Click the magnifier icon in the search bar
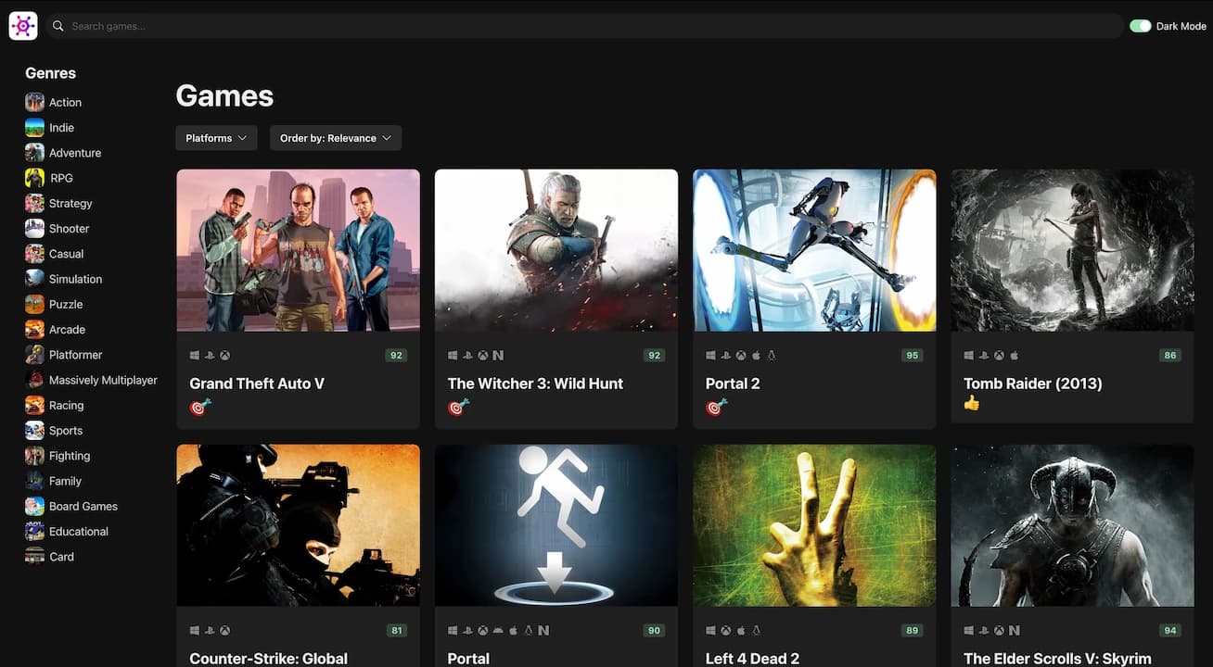This screenshot has width=1213, height=667. coord(58,26)
